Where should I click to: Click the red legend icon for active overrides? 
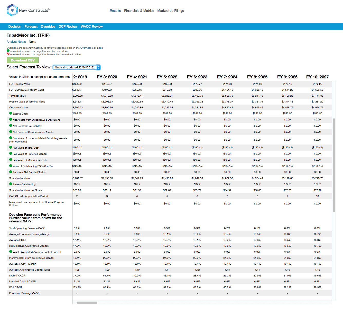[x=8, y=54]
